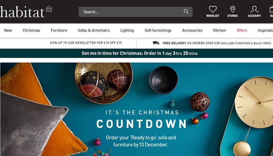Select the Kitchen category
This screenshot has width=273, height=156.
[x=220, y=30]
